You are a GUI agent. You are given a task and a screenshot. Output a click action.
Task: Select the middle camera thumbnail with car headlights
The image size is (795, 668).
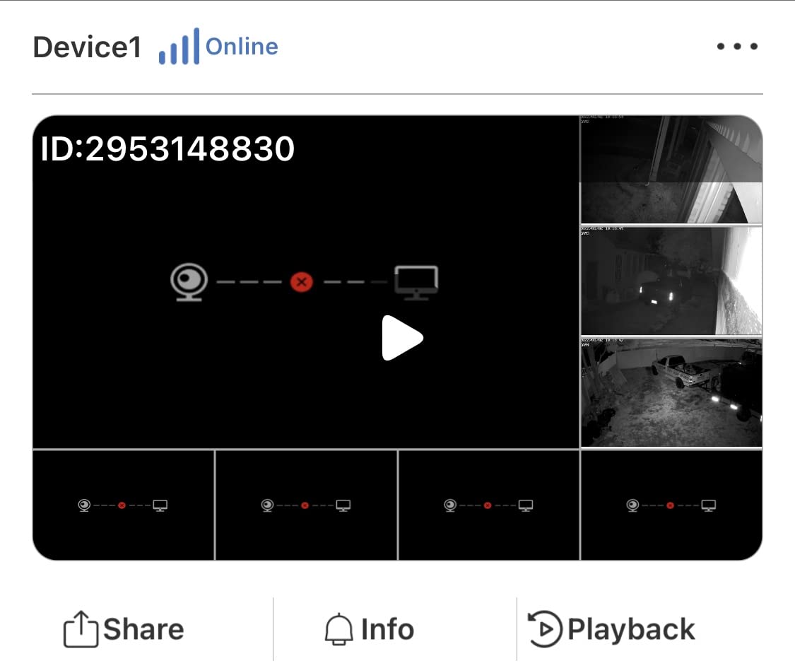671,281
